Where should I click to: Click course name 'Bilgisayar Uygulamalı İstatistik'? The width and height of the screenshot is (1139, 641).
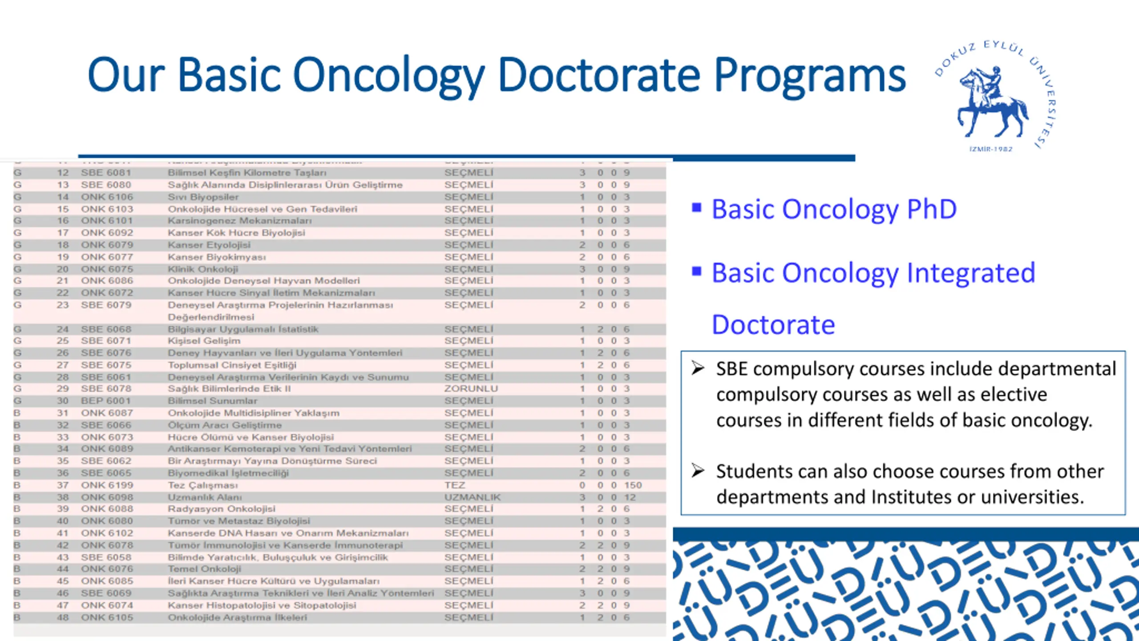click(243, 329)
